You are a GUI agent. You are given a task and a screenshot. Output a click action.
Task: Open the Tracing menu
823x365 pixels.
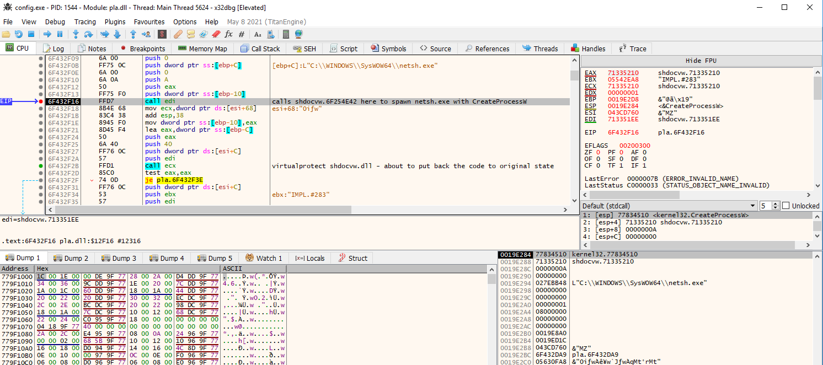[x=85, y=22]
